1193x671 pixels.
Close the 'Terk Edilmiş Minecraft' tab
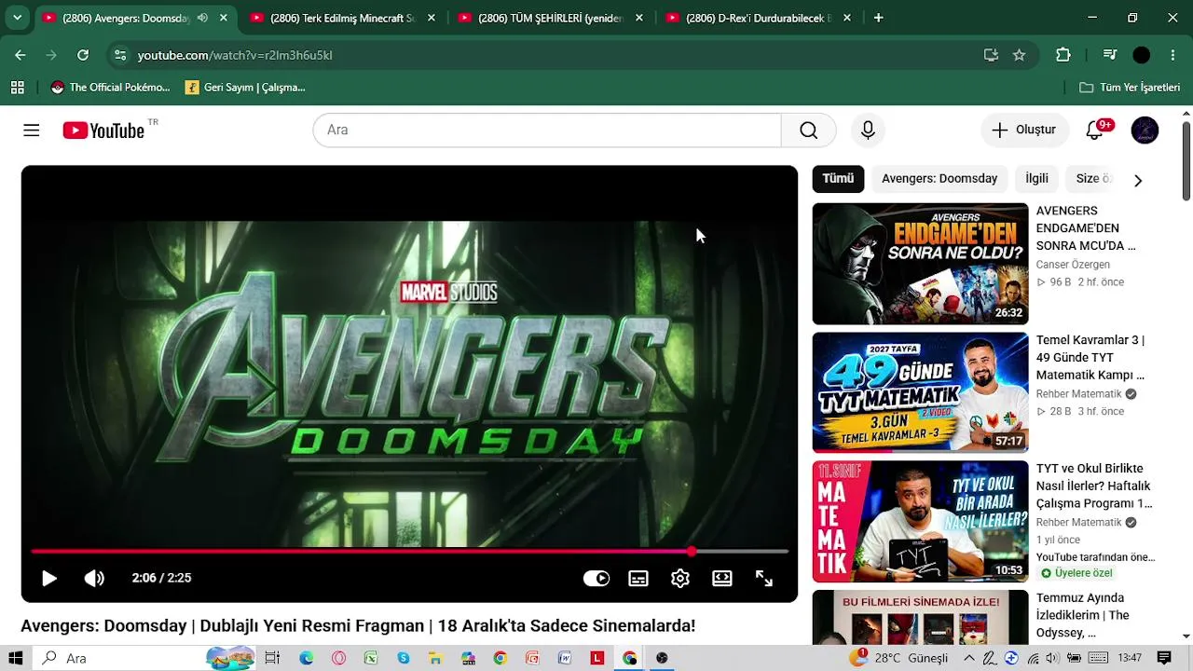[432, 18]
